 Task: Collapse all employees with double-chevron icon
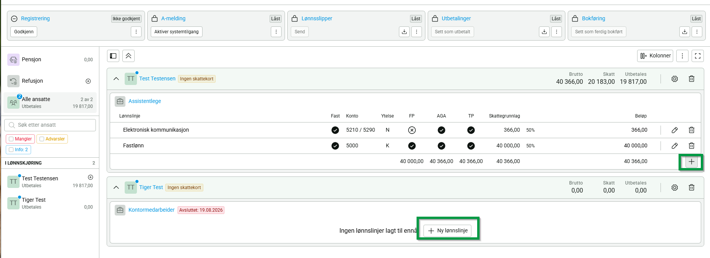click(128, 56)
